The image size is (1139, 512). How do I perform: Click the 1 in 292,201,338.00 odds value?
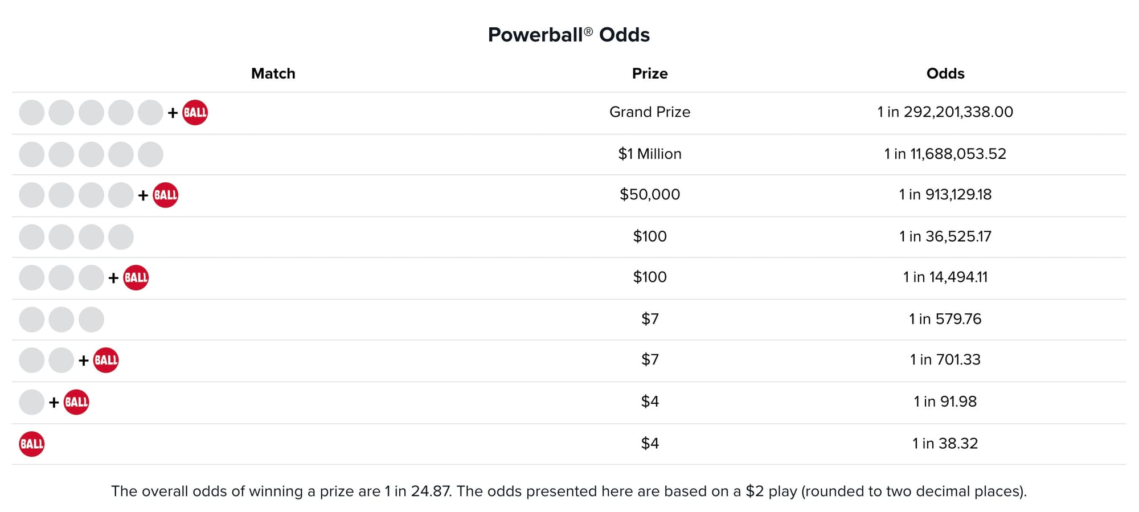tap(945, 112)
